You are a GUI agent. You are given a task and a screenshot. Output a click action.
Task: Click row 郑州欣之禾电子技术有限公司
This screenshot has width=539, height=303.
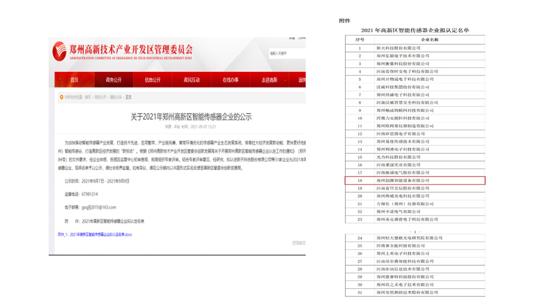click(x=415, y=284)
